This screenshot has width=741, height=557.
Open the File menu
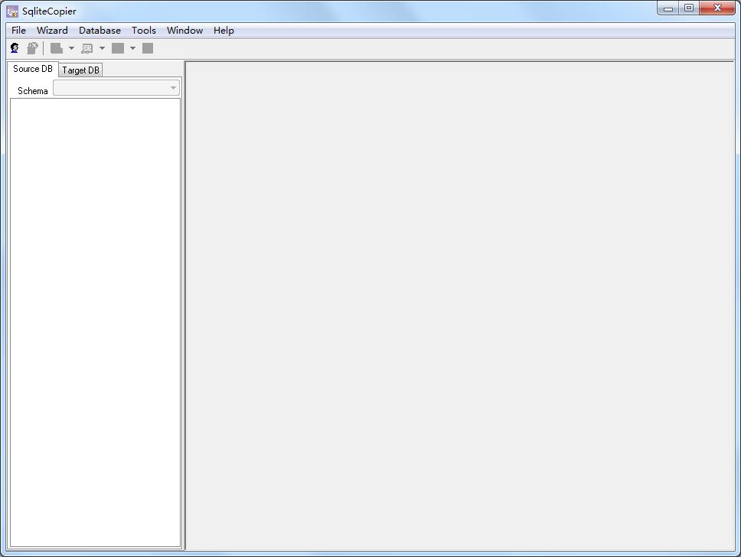pyautogui.click(x=18, y=31)
